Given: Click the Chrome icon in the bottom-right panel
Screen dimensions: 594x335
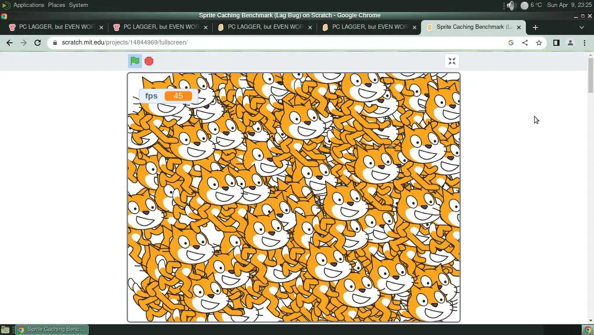Looking at the screenshot, I should 588,330.
